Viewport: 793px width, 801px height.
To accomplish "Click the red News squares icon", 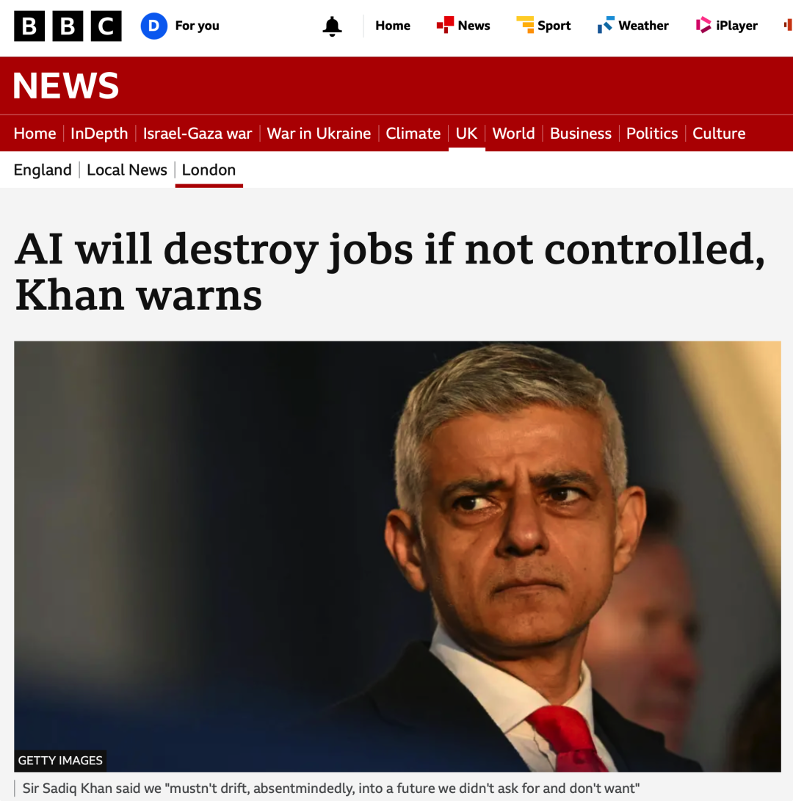I will pos(445,24).
